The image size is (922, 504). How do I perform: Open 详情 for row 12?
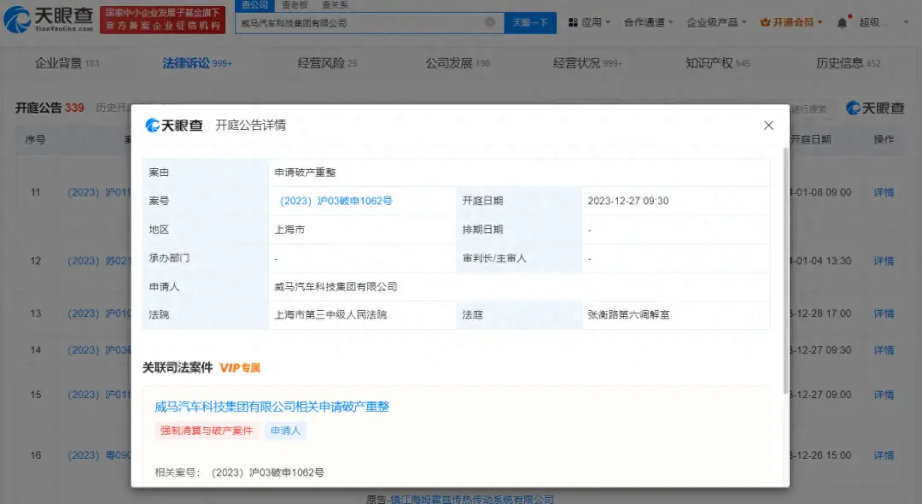[884, 261]
